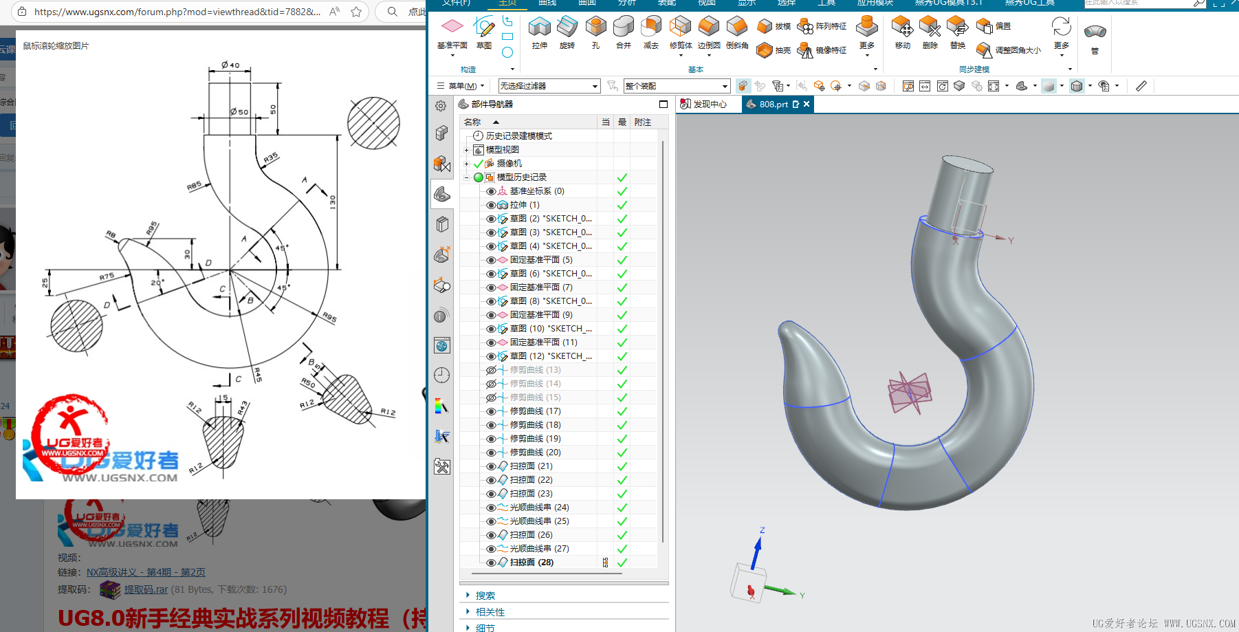Click the browser address bar URL
Viewport: 1239px width, 632px height.
pos(177,12)
